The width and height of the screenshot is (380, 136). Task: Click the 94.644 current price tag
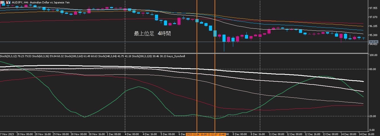374,42
